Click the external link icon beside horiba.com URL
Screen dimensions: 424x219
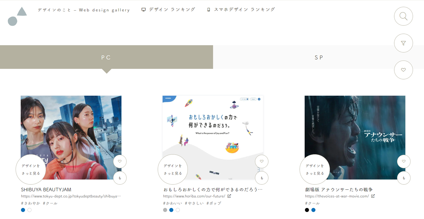pyautogui.click(x=229, y=196)
